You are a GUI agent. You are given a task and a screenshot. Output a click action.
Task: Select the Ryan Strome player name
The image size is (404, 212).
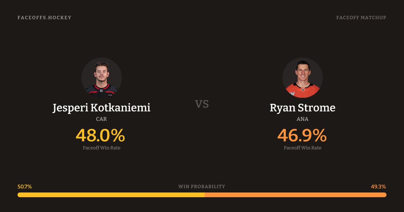302,108
